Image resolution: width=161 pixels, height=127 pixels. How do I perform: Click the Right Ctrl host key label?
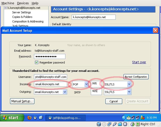point(148,124)
